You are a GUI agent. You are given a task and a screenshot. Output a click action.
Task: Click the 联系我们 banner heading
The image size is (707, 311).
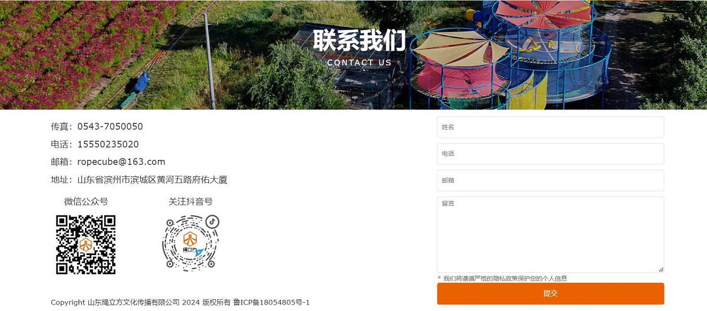tap(359, 41)
